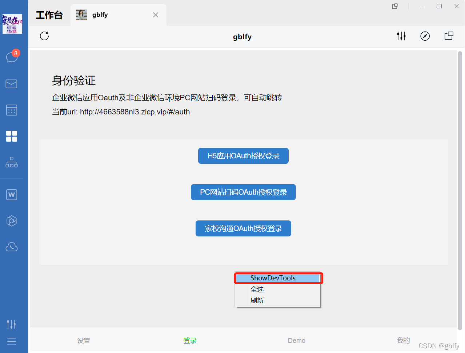Screen dimensions: 465x353
Task: Open the 登录 bottom tab
Action: (190, 341)
